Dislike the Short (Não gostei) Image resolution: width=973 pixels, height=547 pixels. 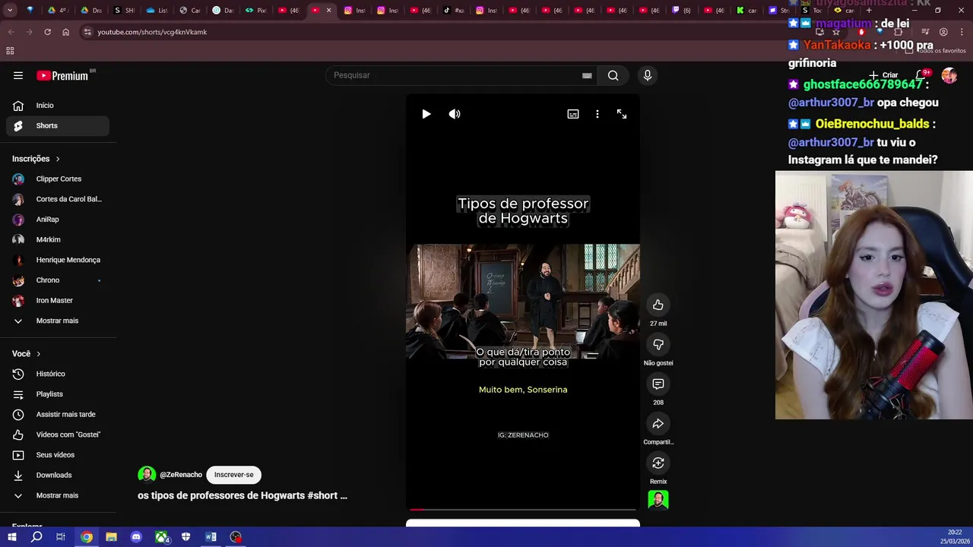[658, 344]
